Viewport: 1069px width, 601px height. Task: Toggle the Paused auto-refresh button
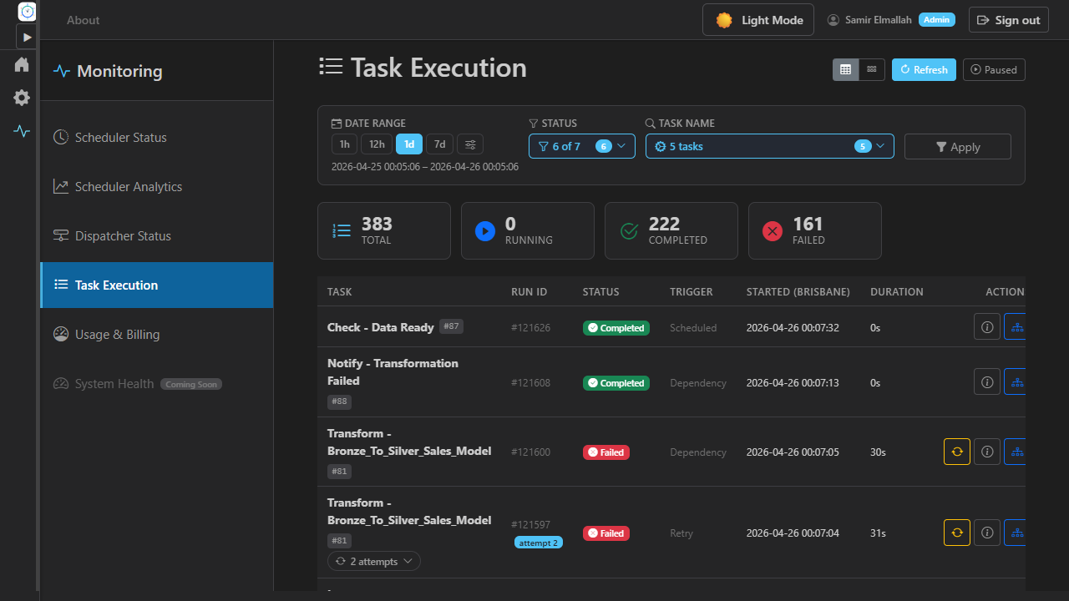tap(994, 69)
